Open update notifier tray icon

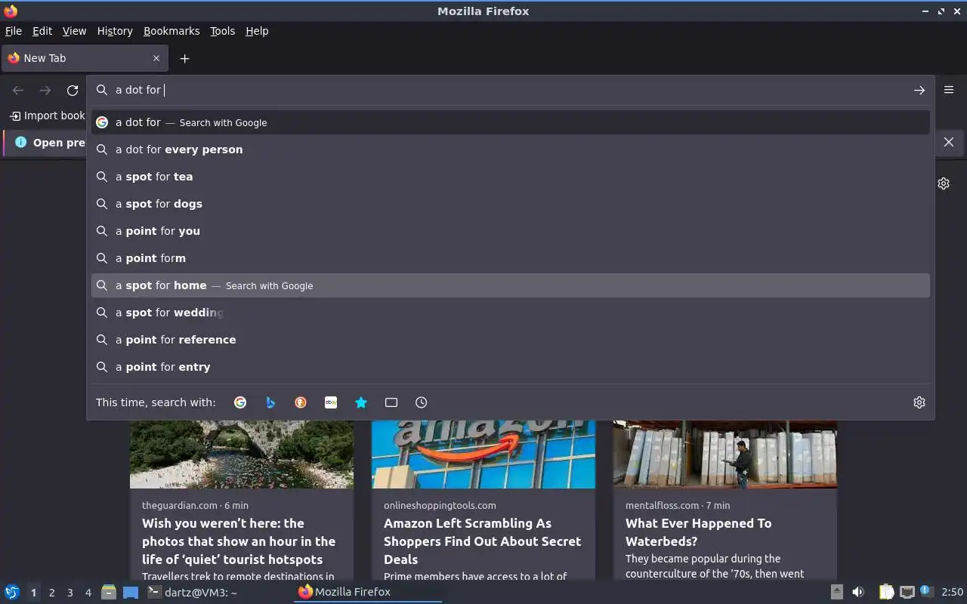pos(927,591)
